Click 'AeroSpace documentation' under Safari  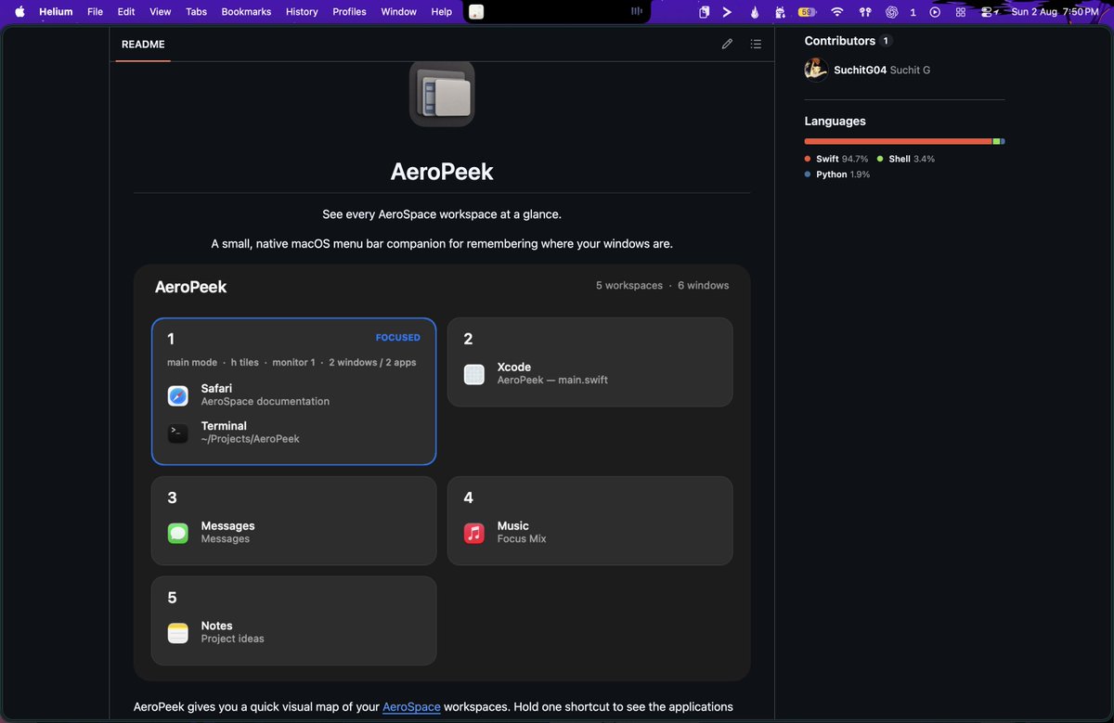coord(266,402)
